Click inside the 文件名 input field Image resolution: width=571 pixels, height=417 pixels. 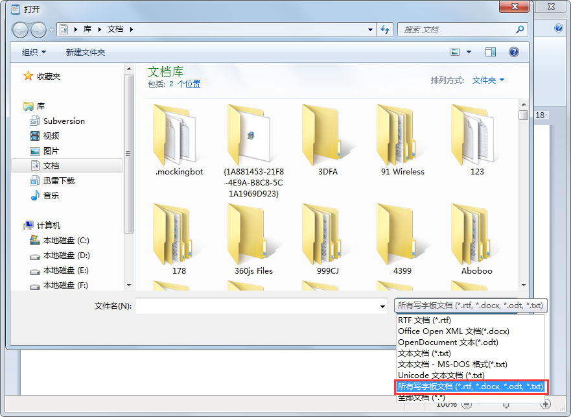point(259,305)
